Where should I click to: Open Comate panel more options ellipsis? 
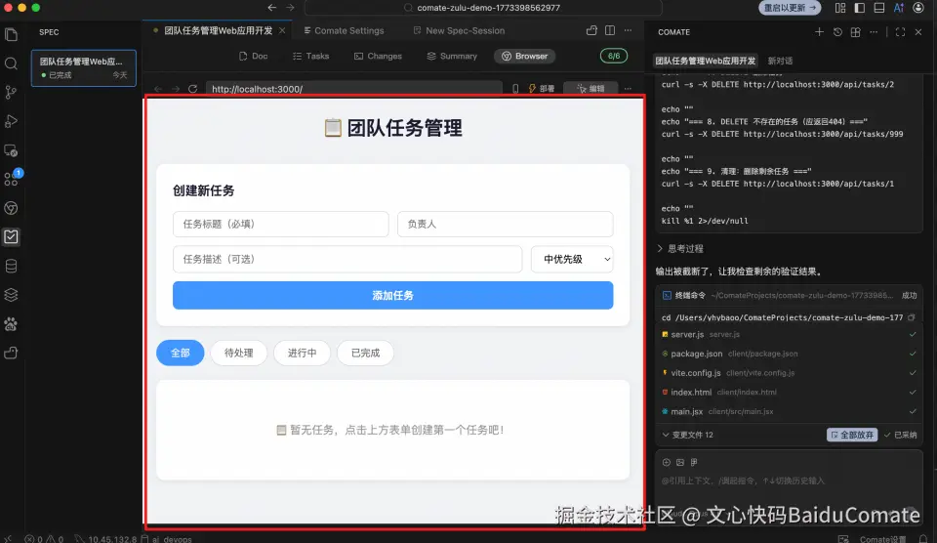pos(874,31)
